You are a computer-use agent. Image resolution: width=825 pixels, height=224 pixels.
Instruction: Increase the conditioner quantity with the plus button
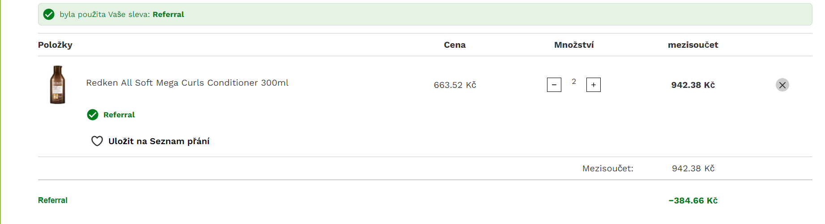point(593,85)
